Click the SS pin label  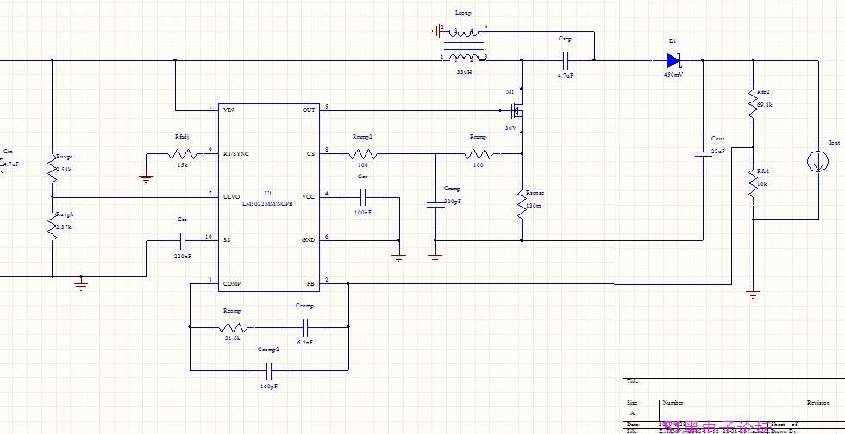click(227, 240)
